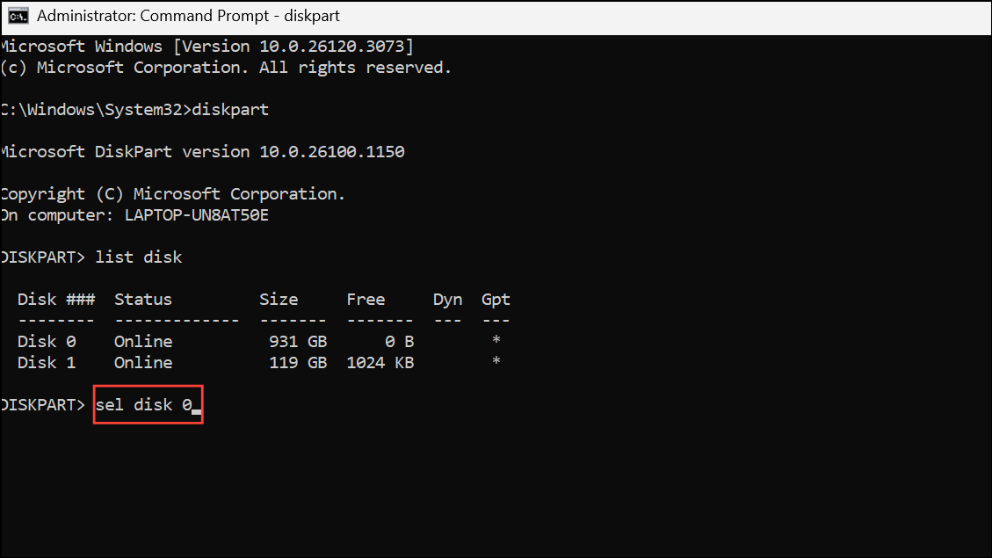Click the 'Disk ###' column header
This screenshot has width=992, height=558.
click(56, 300)
